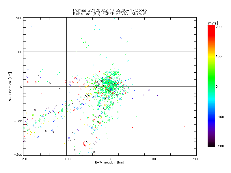231x173 pixels.
Task: Click the x-axis tick label '-100'
Action: click(66, 159)
